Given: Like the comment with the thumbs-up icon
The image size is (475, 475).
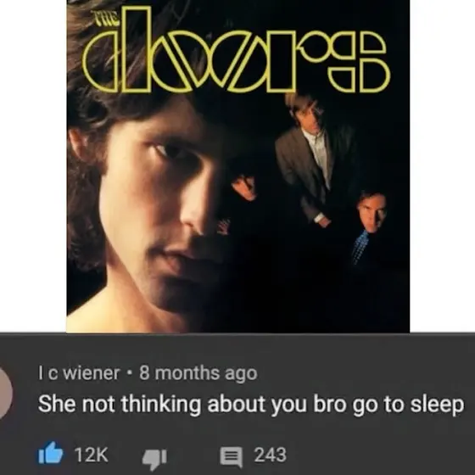Looking at the screenshot, I should pyautogui.click(x=51, y=453).
